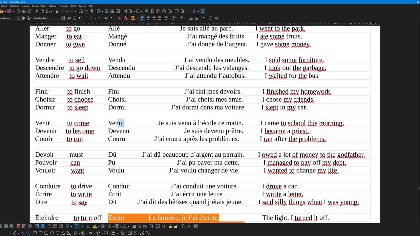Click the Insert formula fx icon
Viewport: 420px width, 236px height.
(189, 226)
